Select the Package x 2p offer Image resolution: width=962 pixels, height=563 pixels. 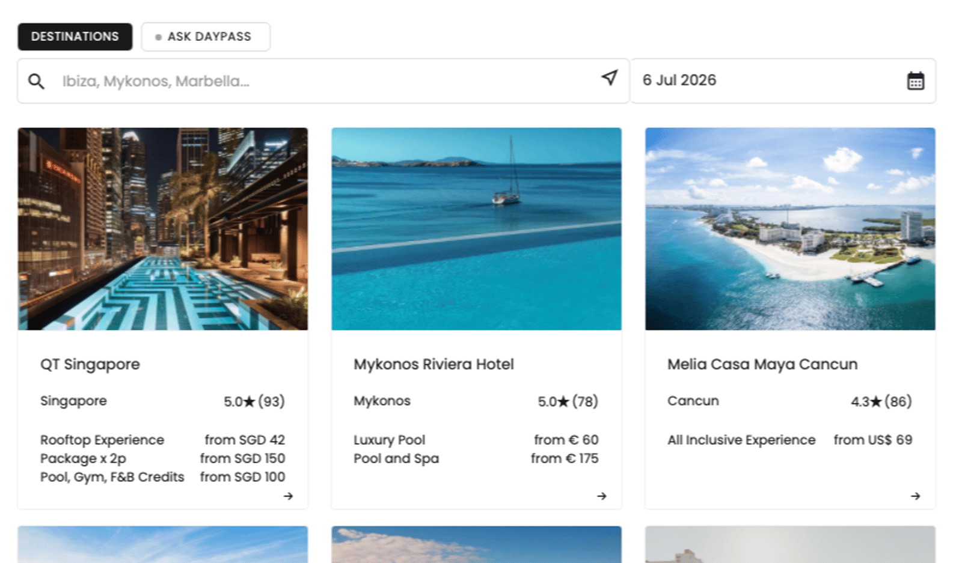(83, 458)
